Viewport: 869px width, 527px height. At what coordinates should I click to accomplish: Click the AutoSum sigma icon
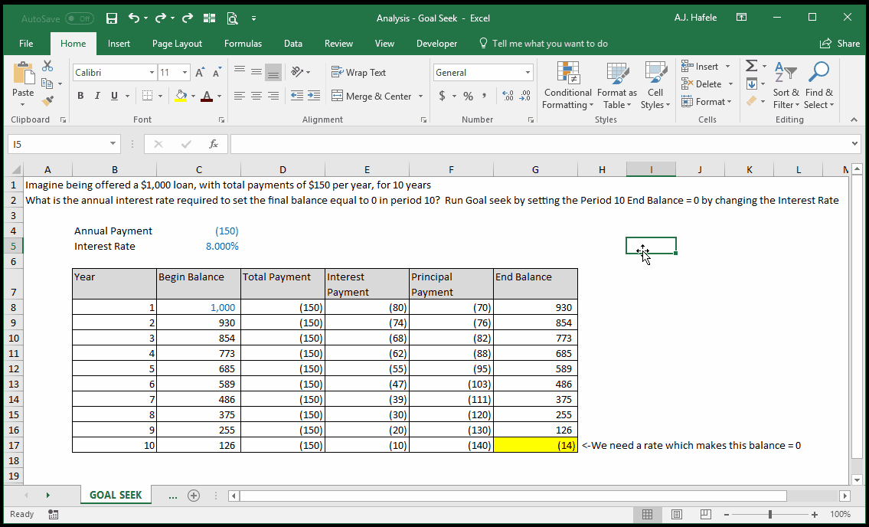[752, 66]
